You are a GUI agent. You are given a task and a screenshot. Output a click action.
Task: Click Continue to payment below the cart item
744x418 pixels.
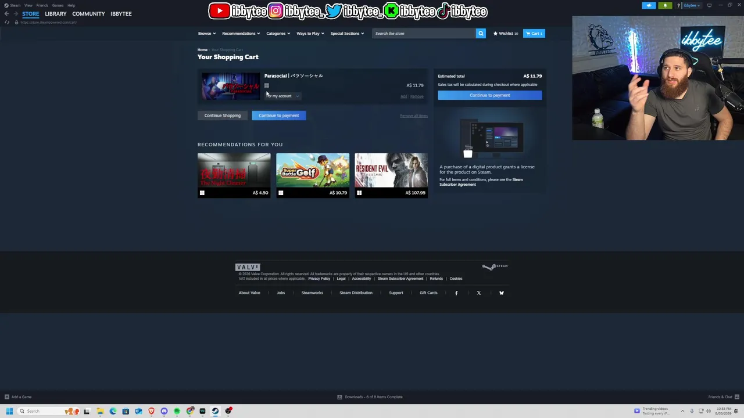pyautogui.click(x=279, y=116)
